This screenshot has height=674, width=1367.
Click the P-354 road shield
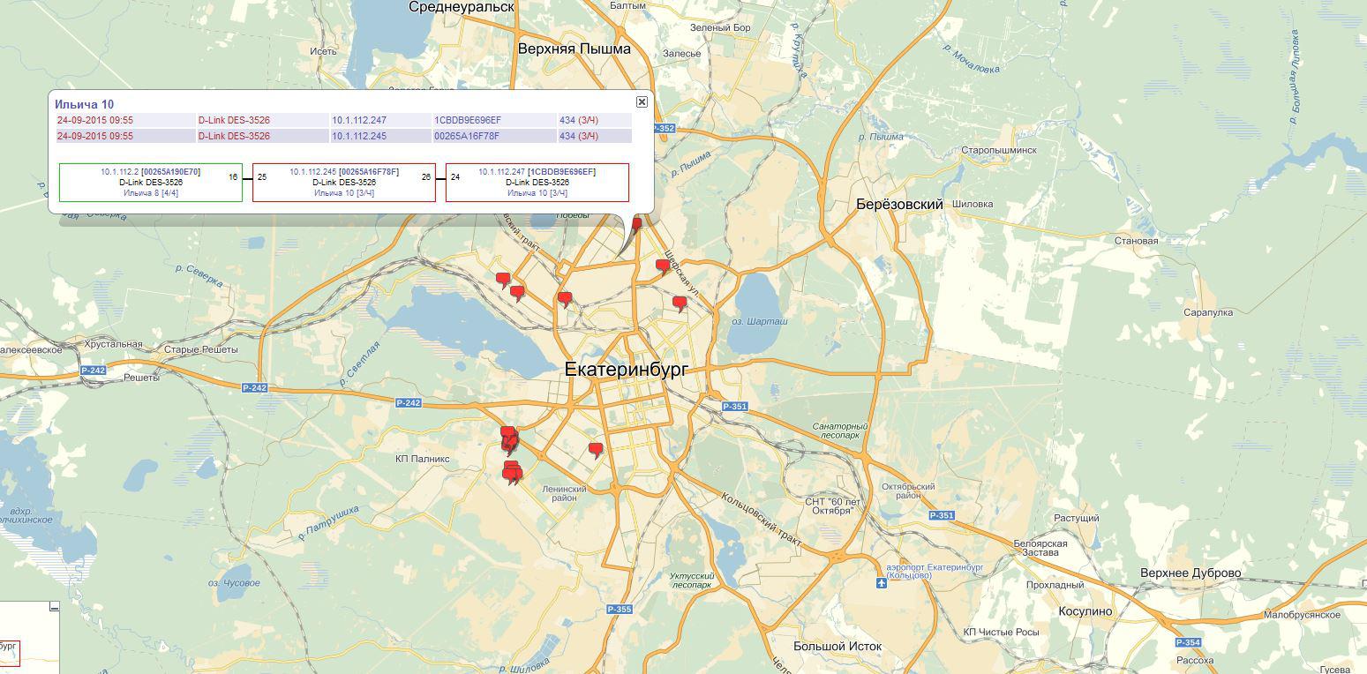(1189, 642)
